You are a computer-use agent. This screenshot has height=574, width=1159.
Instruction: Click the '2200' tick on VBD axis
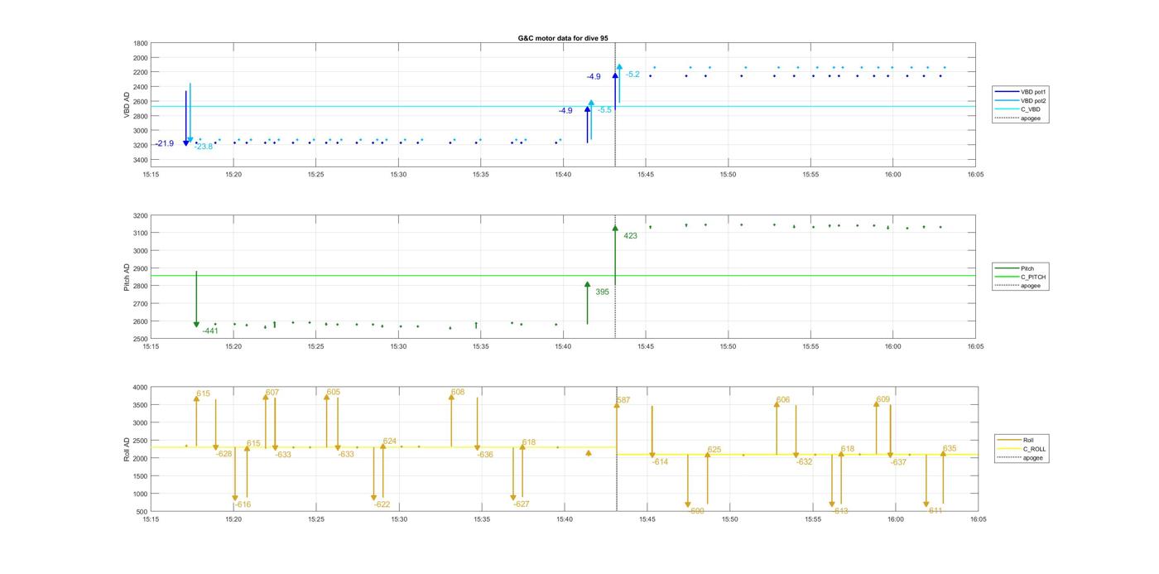coord(141,73)
